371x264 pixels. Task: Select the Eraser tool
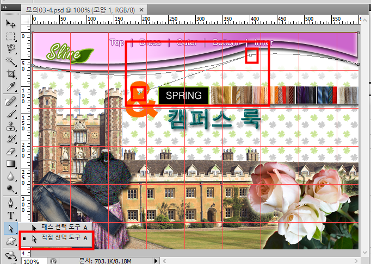coord(10,151)
